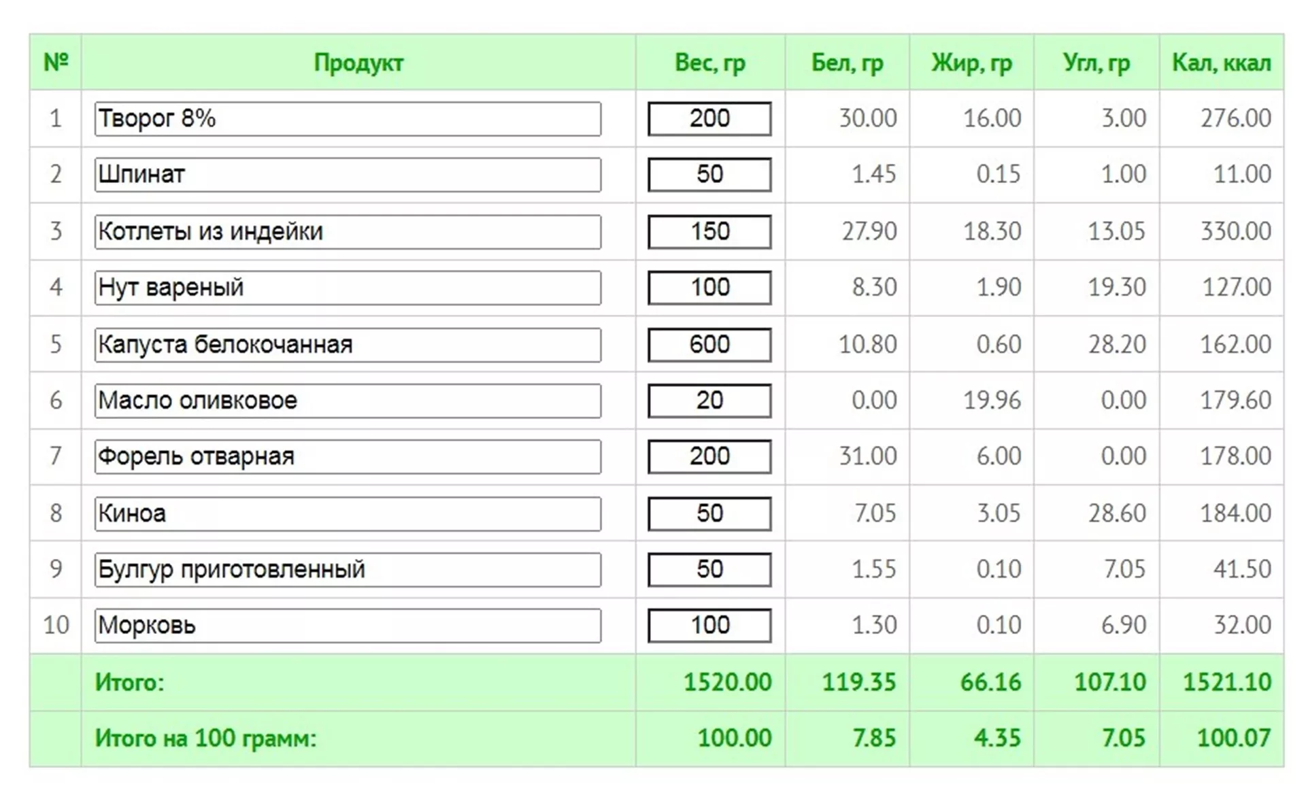
Task: Click the 600 gram weight field
Action: pyautogui.click(x=709, y=345)
